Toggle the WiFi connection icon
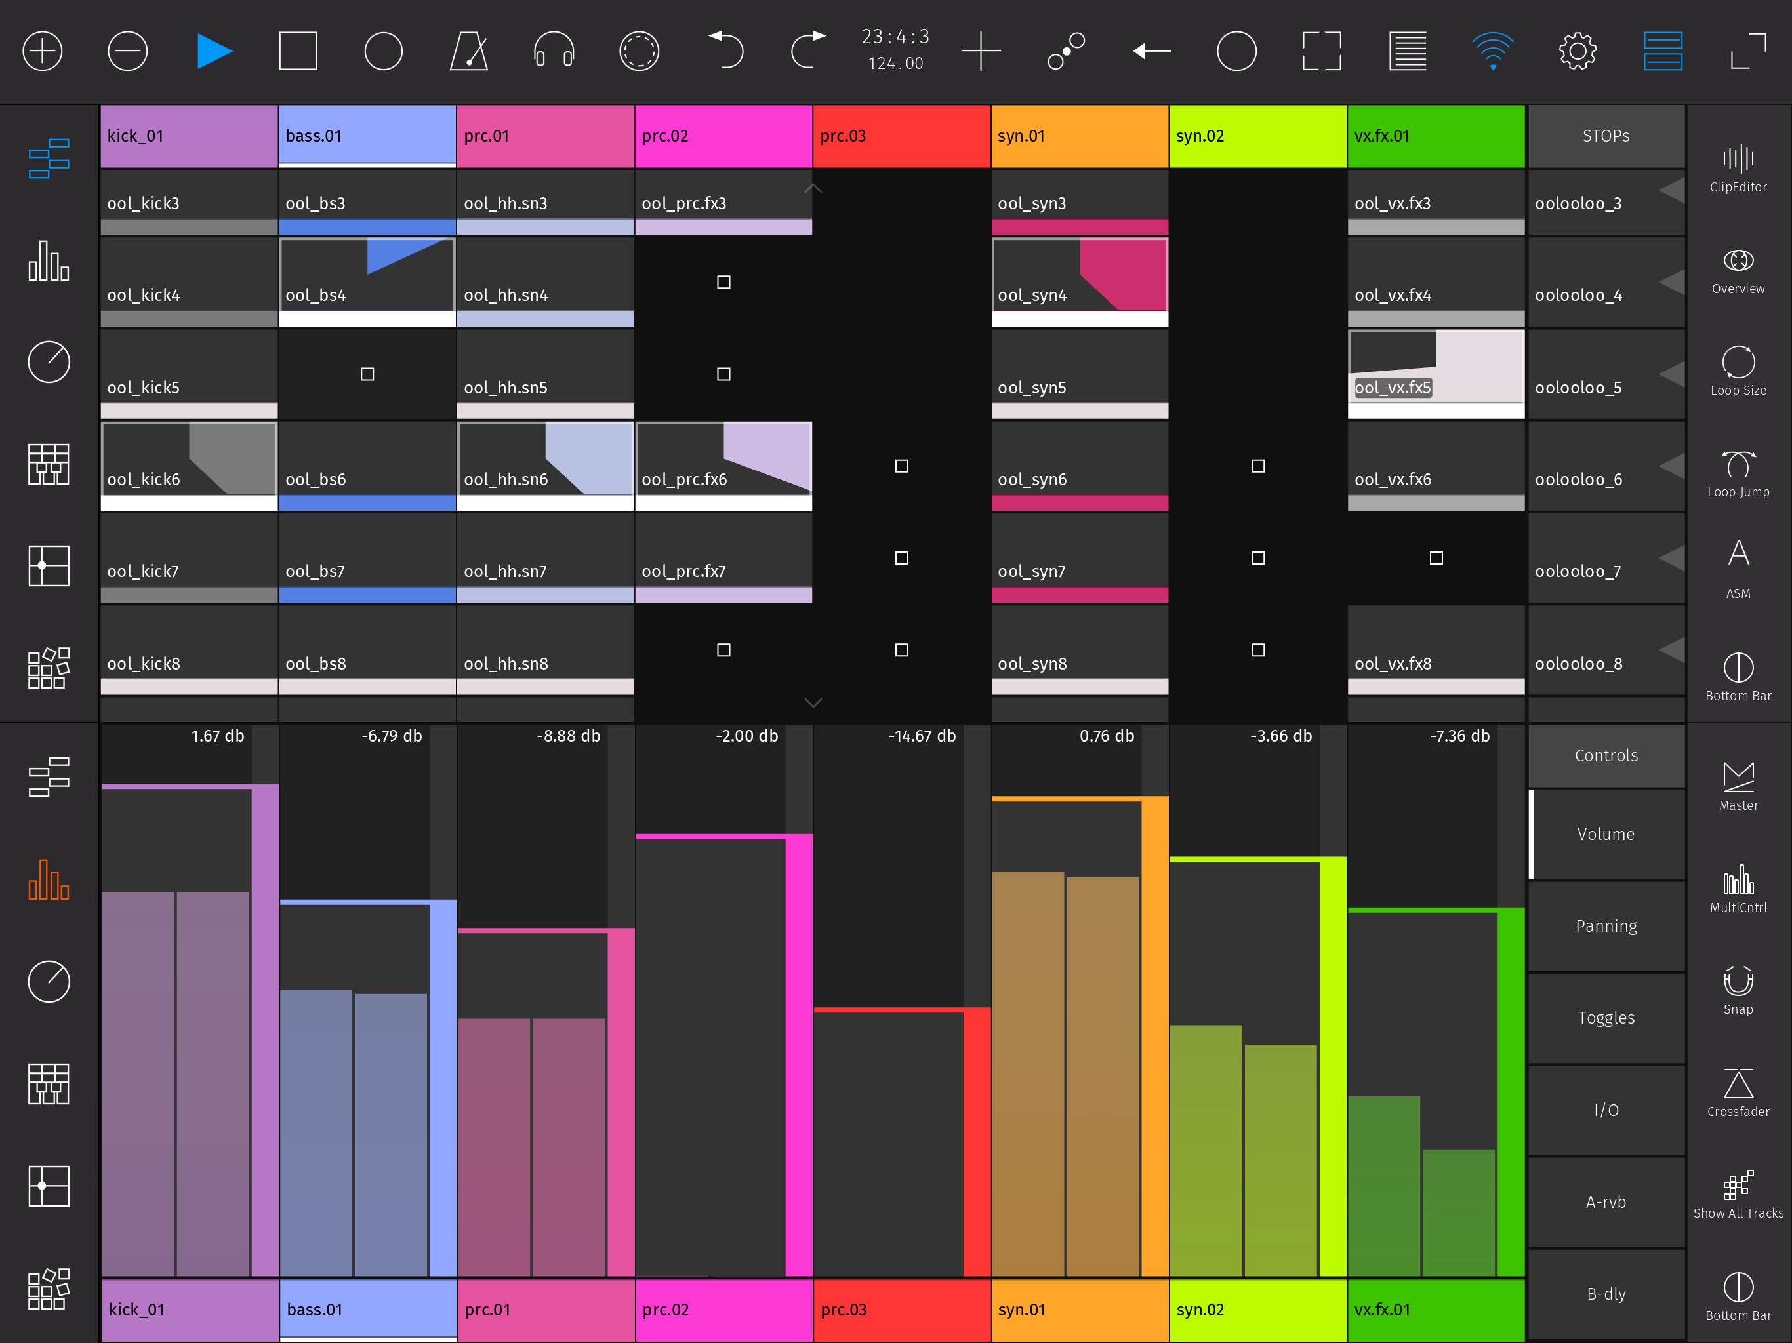 (x=1492, y=51)
